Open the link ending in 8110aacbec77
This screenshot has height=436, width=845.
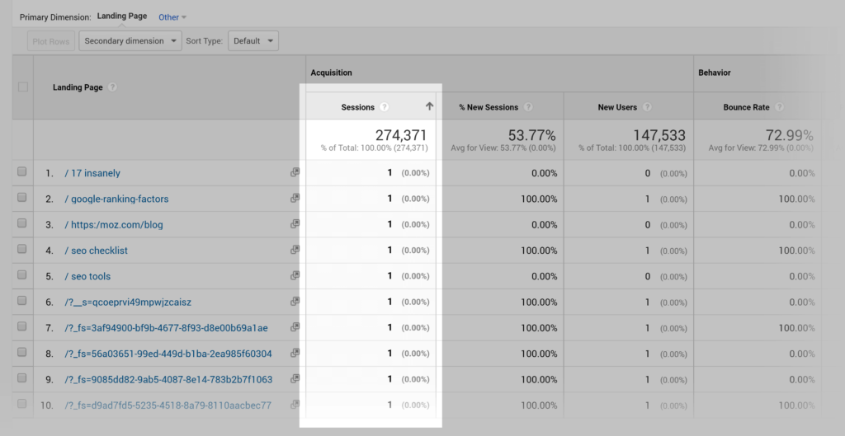point(168,406)
